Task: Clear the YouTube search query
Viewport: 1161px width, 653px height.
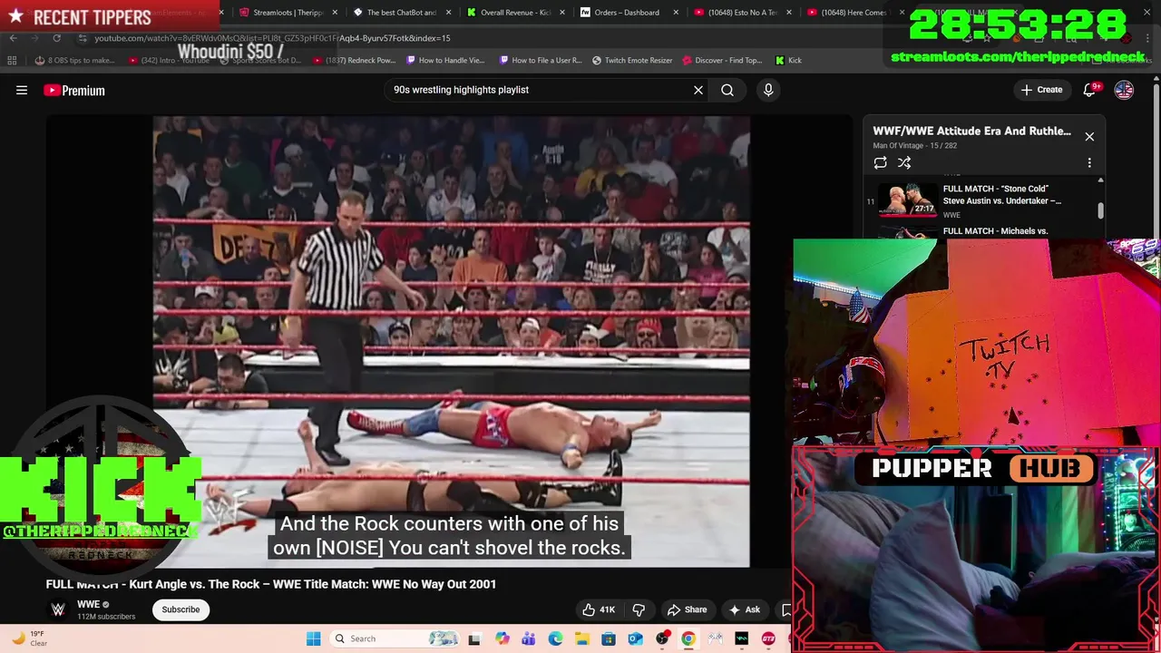Action: 698,90
